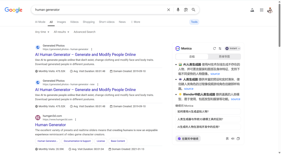The image size is (281, 154).
Task: Open options for generated.photos new result
Action: coord(98,84)
